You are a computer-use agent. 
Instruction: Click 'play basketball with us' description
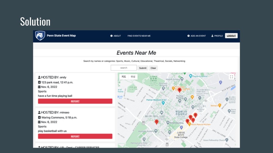(52, 131)
